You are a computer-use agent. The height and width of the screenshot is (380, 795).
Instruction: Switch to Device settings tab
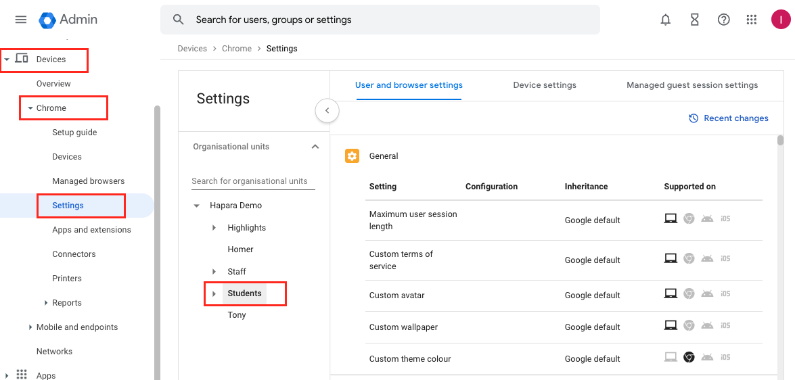(545, 85)
